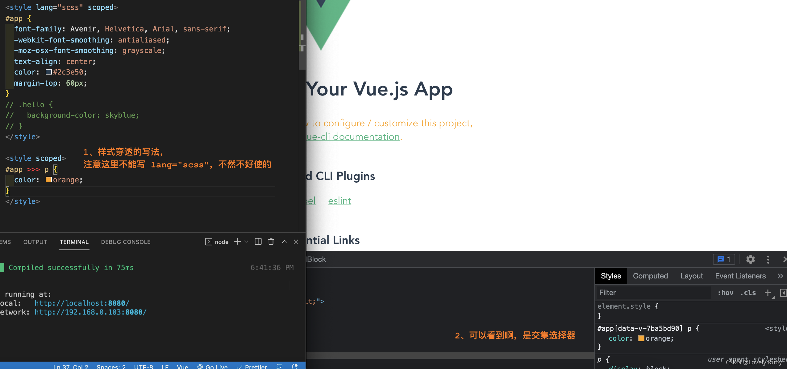Click Spaces: 2 indentation setting

pyautogui.click(x=111, y=367)
